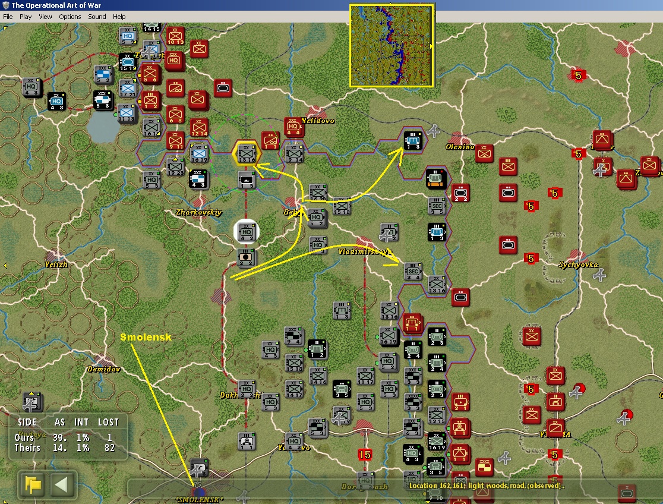Select the SEC 3-4 security unit

413,271
